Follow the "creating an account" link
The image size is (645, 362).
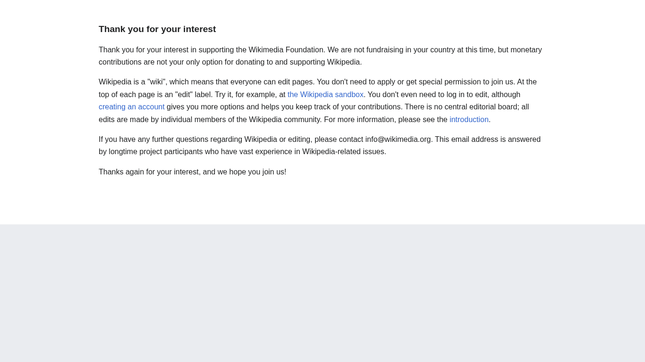point(131,107)
